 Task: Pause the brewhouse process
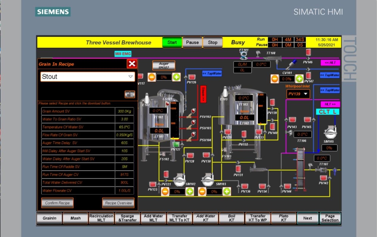(x=193, y=42)
